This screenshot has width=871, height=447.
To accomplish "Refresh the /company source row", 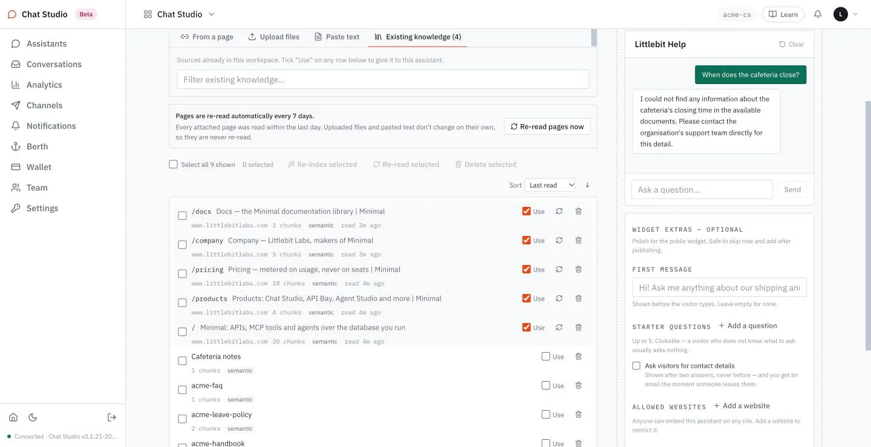I will coord(559,240).
